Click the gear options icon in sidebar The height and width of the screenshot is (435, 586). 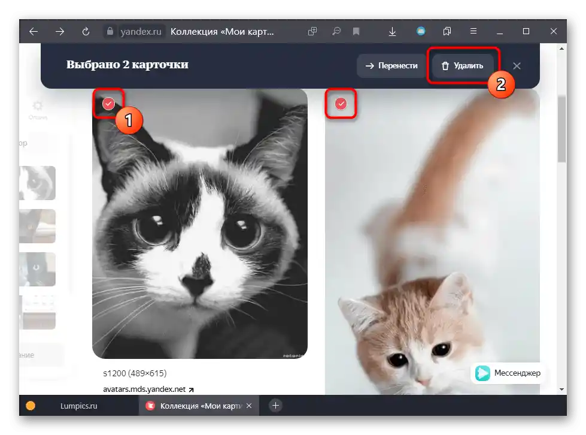38,105
